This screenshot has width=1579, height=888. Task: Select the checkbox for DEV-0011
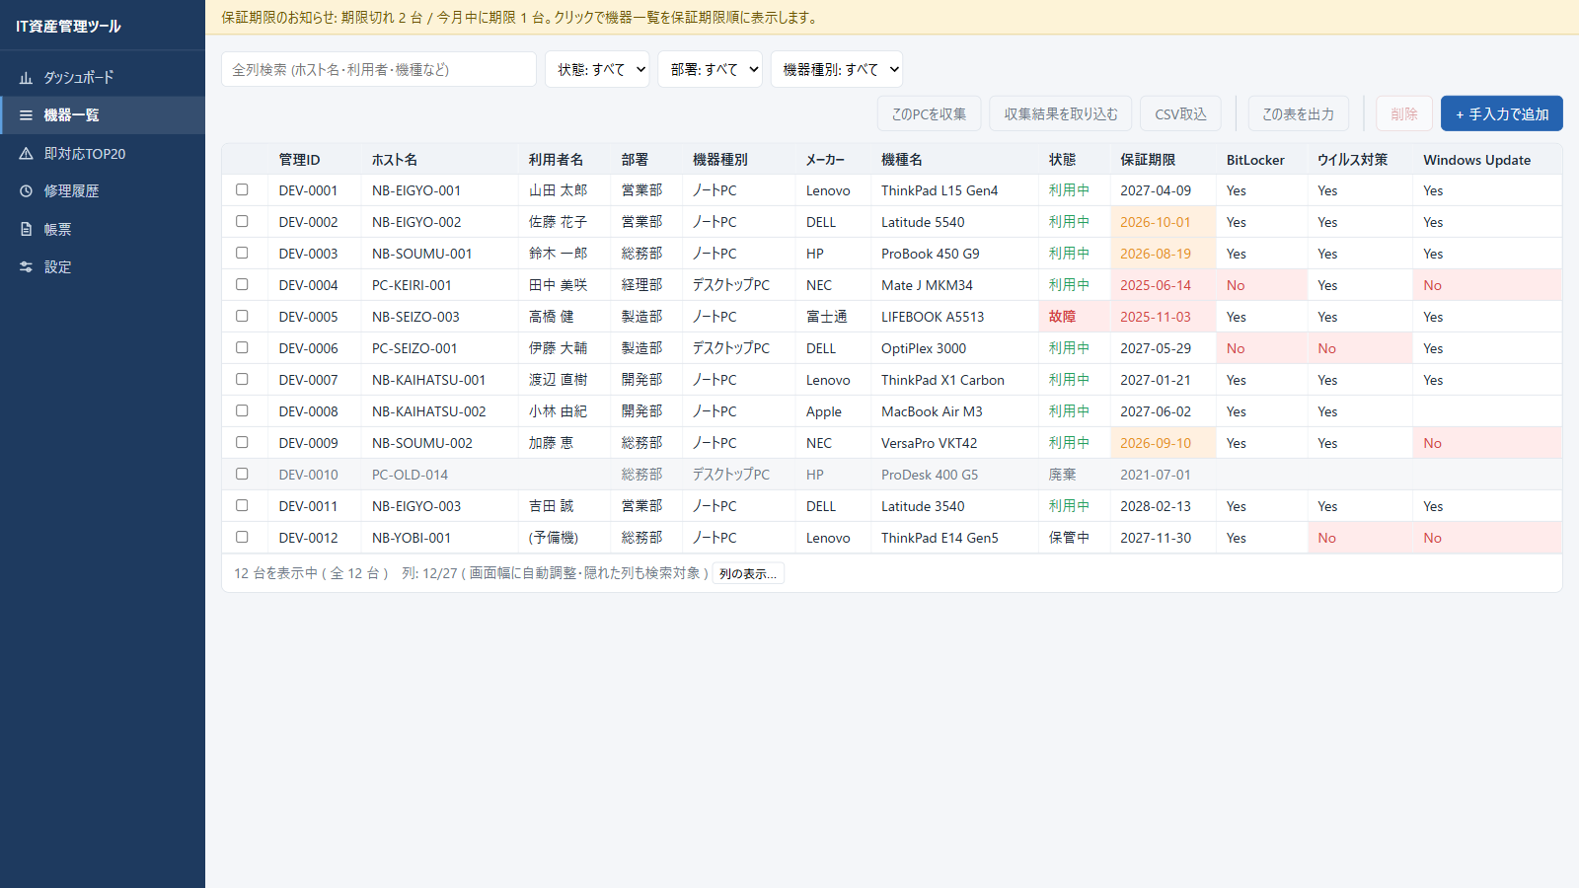(242, 505)
